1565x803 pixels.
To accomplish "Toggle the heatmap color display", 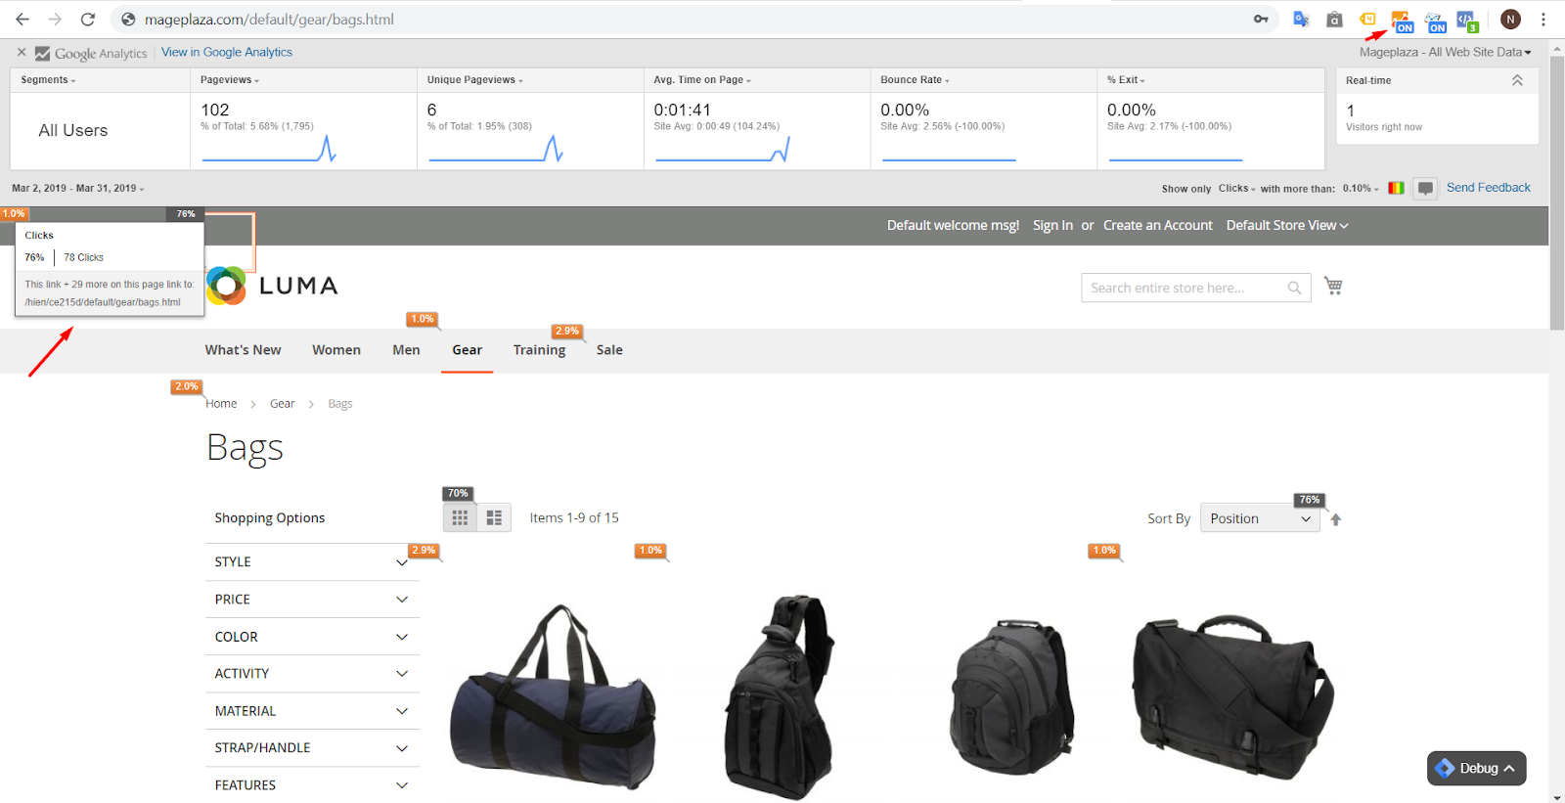I will click(x=1396, y=189).
